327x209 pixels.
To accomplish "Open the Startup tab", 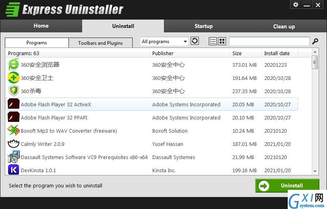I will tap(204, 26).
